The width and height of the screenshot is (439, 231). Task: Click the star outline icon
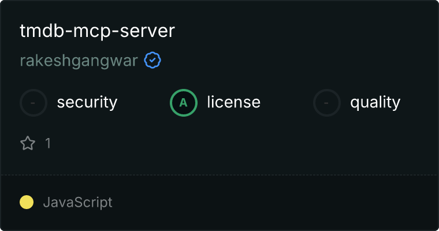(28, 143)
